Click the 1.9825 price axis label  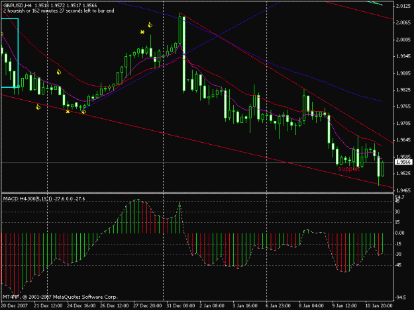[403, 90]
